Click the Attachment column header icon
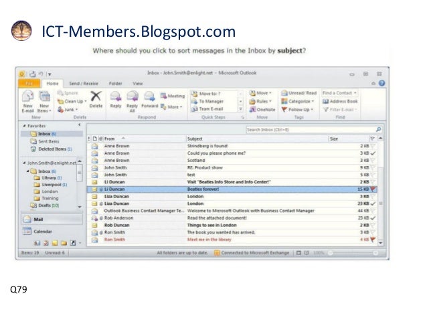The width and height of the screenshot is (427, 326). pyautogui.click(x=101, y=139)
